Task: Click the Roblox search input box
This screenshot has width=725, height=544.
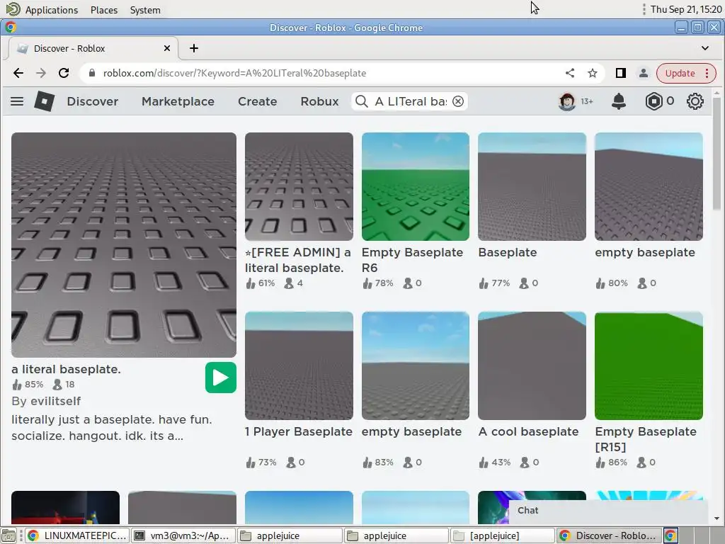Action: [x=411, y=101]
